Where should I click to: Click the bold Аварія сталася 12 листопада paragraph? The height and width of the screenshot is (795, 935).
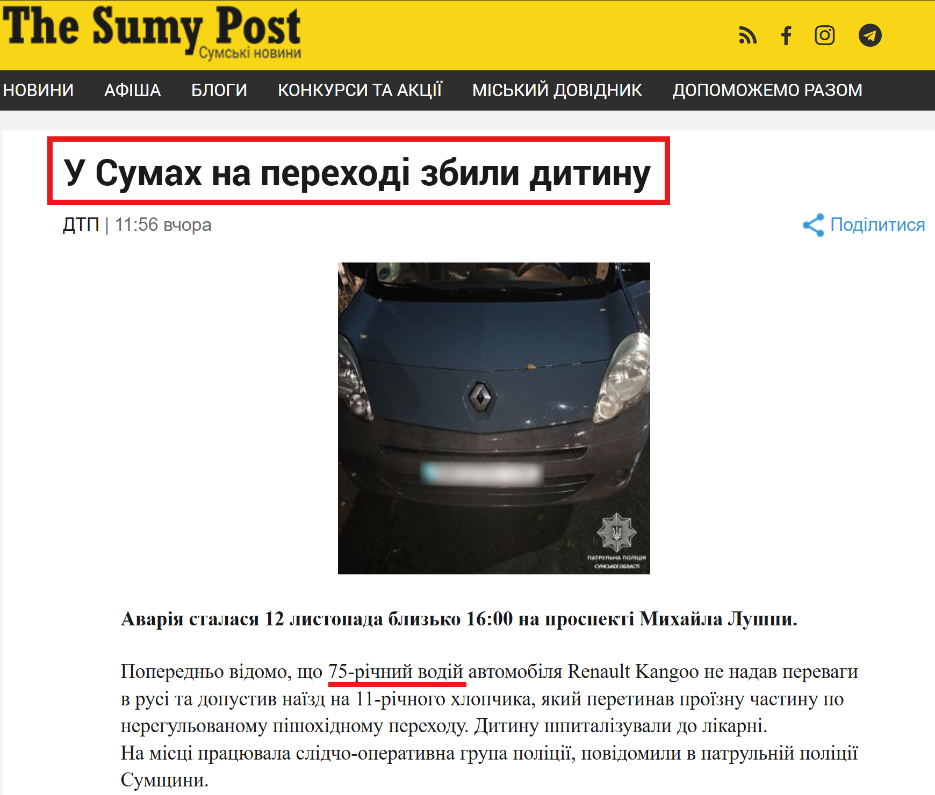[459, 619]
